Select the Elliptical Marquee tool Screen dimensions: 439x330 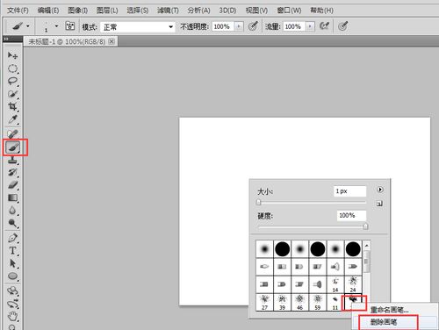click(12, 68)
